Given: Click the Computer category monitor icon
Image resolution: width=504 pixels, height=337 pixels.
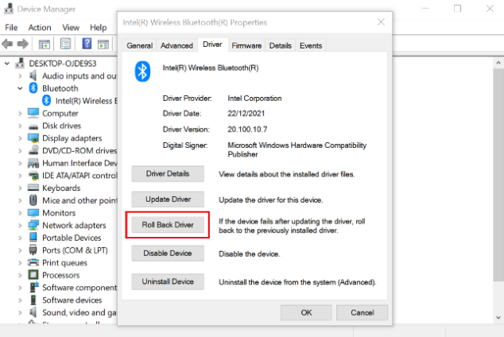Looking at the screenshot, I should [x=33, y=113].
